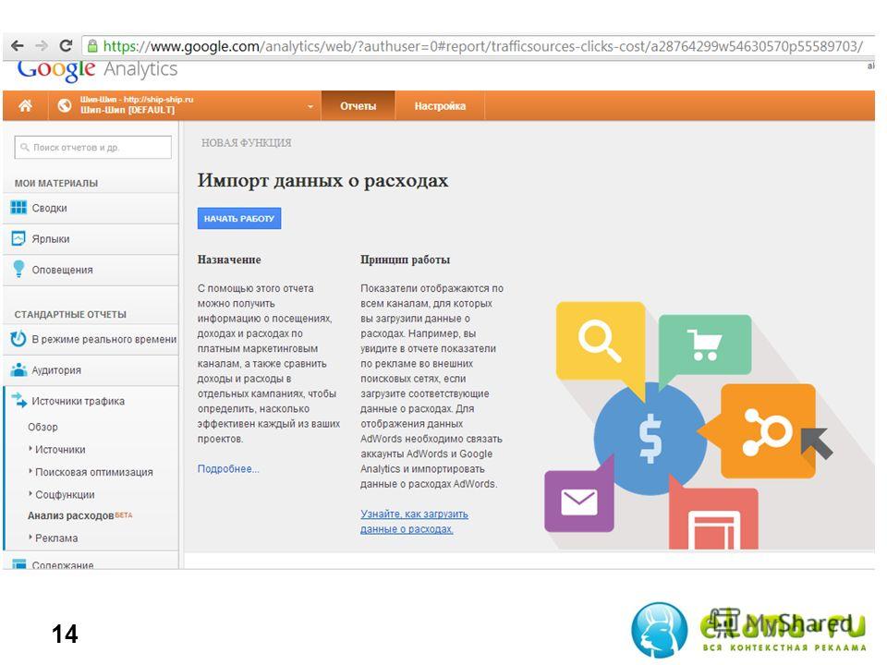887x665 pixels.
Task: Click the red webpage layout bubble
Action: [714, 518]
